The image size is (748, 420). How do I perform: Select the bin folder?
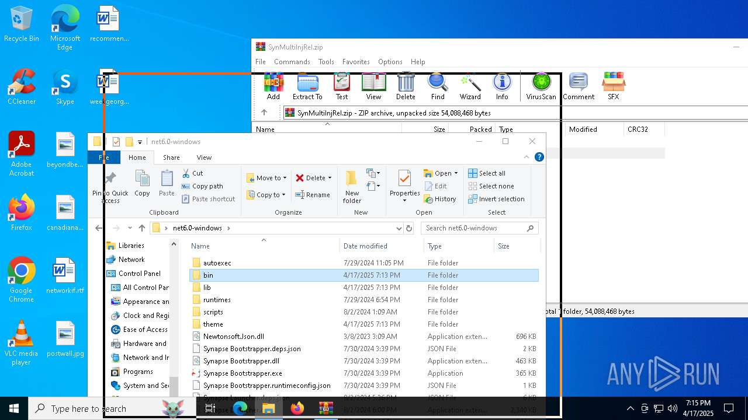363,275
